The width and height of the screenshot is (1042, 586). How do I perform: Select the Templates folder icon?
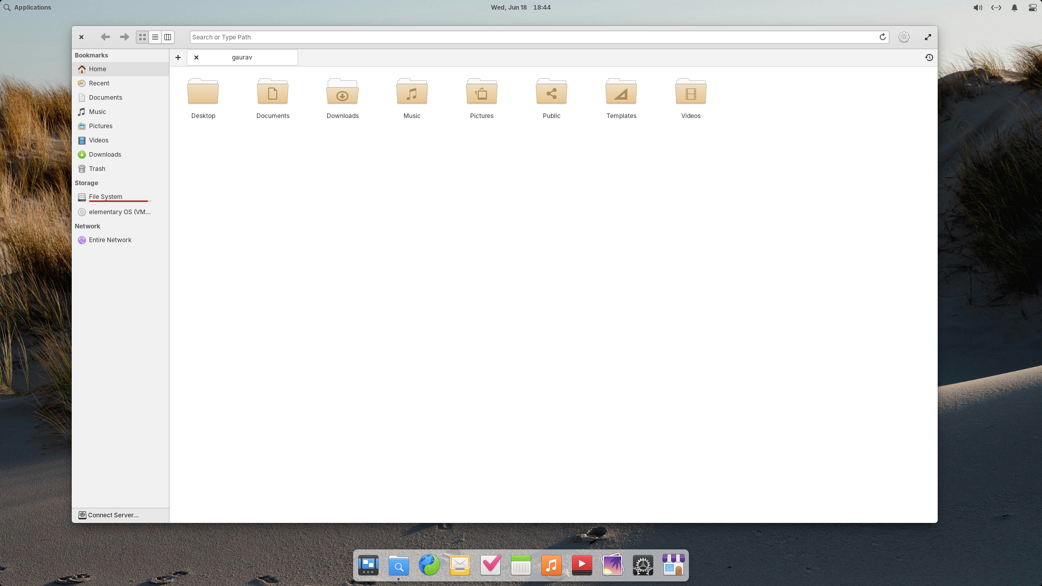point(621,92)
